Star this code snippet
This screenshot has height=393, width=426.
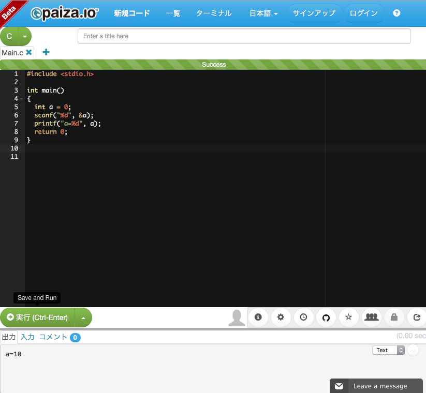(348, 317)
